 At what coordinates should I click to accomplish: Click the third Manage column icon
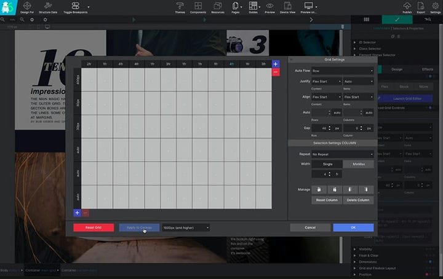coord(350,189)
